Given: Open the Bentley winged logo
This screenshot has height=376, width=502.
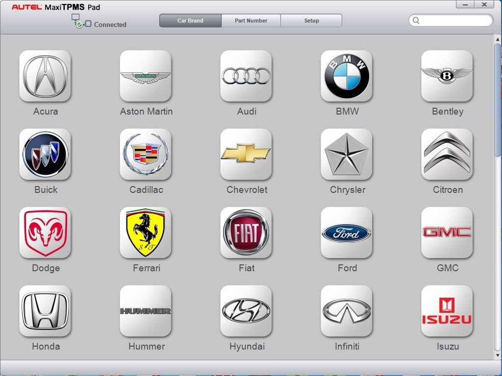Looking at the screenshot, I should 447,76.
